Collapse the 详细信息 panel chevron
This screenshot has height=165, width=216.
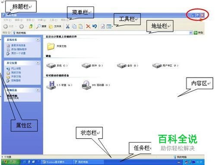pos(38,90)
